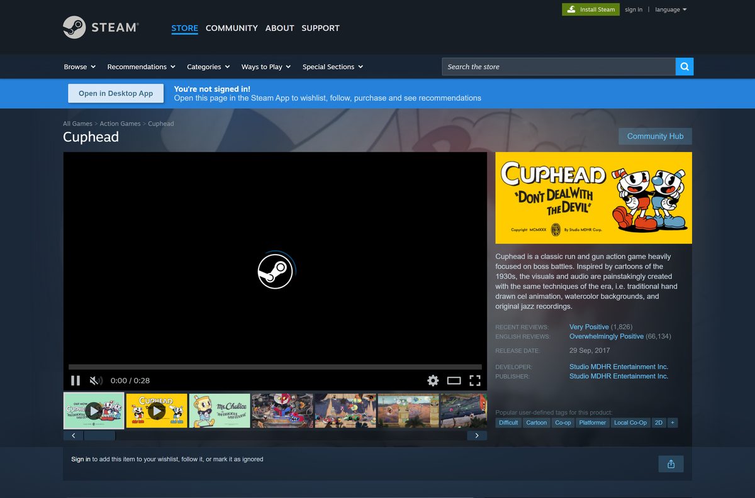Click the Cuphead breadcrumb link

point(161,124)
